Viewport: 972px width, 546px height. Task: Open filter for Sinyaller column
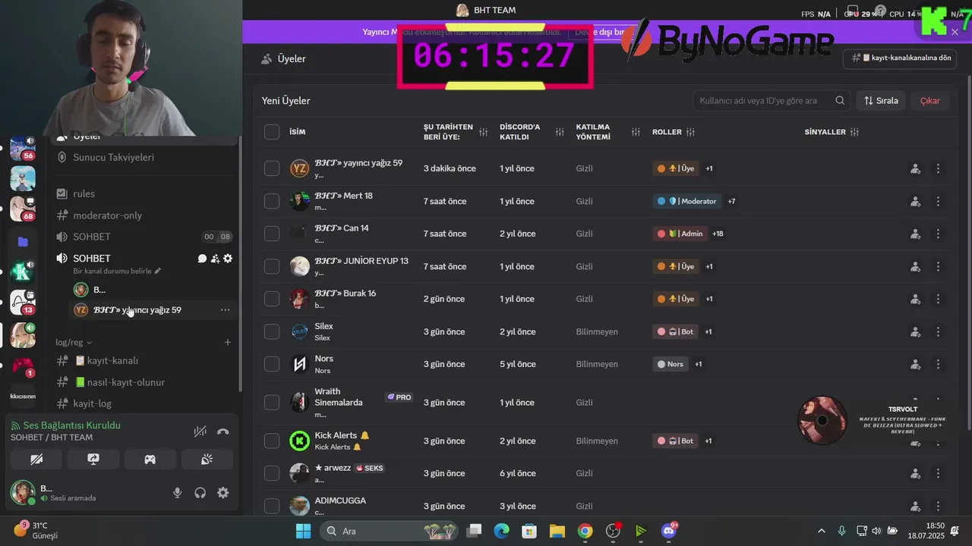coord(854,132)
